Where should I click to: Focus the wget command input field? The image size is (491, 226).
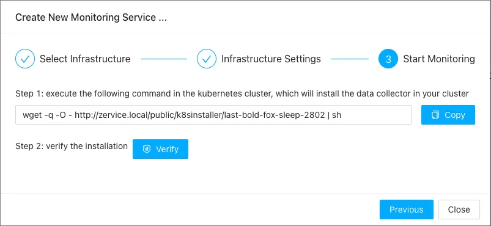click(x=213, y=115)
